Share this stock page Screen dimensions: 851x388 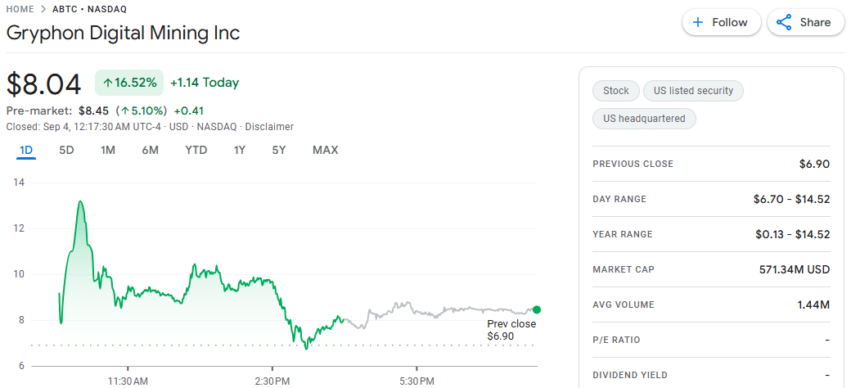tap(805, 22)
